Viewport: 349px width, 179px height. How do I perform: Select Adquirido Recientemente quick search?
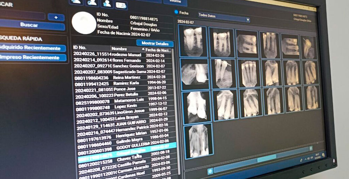[x=33, y=48]
